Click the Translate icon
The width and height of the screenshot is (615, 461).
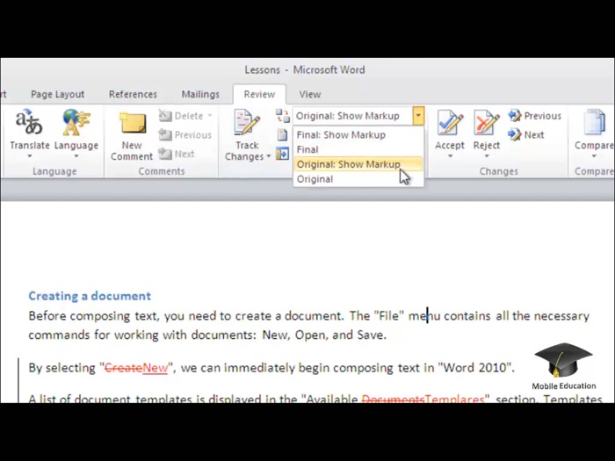29,122
